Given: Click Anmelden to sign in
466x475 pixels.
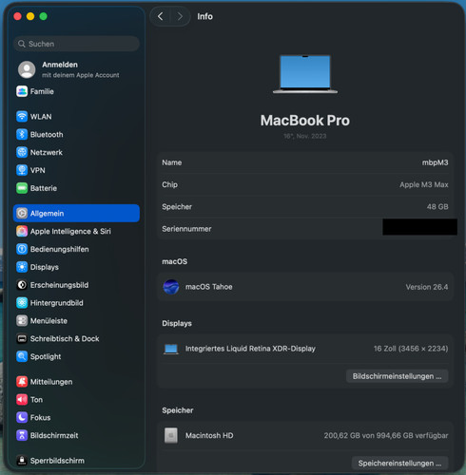Looking at the screenshot, I should point(60,65).
